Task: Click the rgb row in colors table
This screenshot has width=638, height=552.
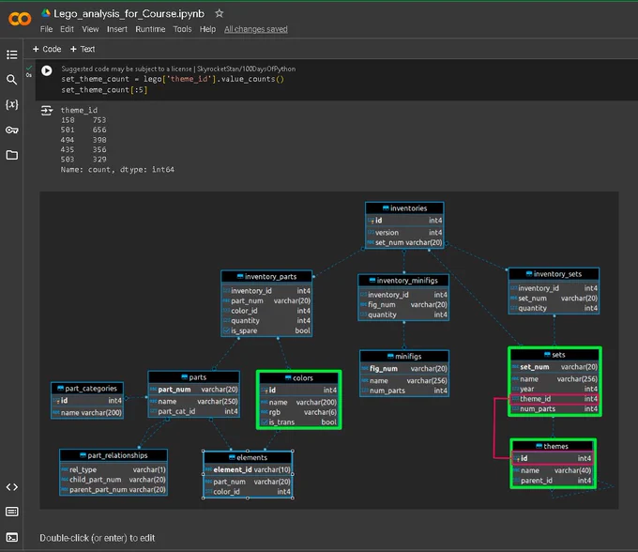Action: 298,412
